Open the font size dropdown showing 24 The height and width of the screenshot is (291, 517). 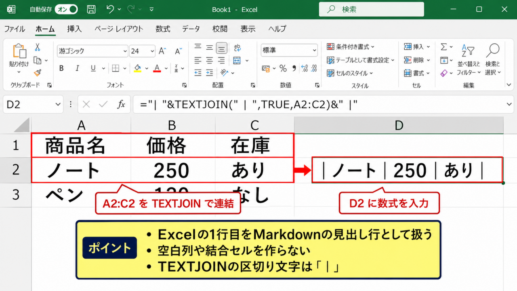(152, 51)
